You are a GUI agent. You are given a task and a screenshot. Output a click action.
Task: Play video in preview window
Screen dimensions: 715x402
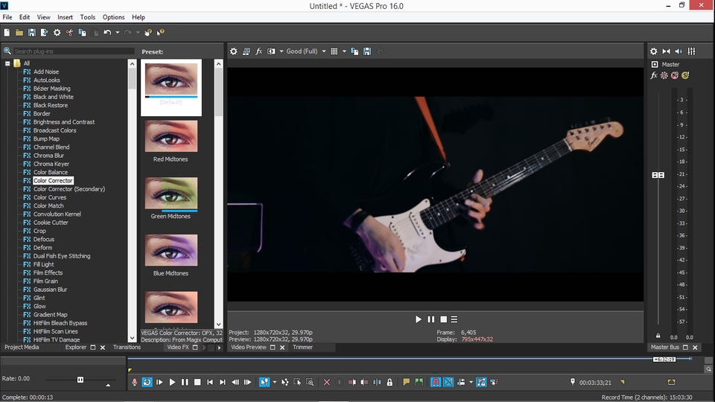click(418, 319)
